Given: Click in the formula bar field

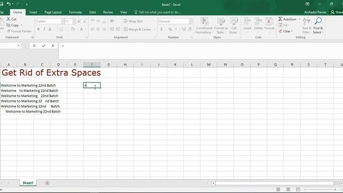Looking at the screenshot, I should tap(201, 51).
